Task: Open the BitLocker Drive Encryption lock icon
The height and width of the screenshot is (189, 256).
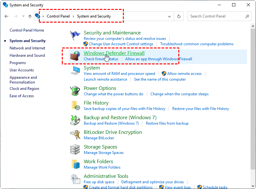Action: coord(75,135)
